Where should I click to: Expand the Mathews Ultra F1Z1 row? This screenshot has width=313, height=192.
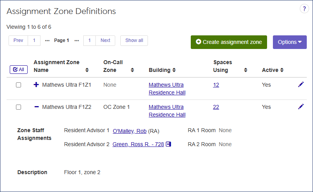point(36,85)
